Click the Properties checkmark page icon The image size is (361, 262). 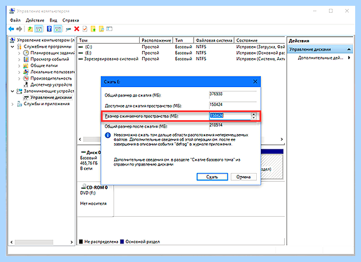[85, 29]
